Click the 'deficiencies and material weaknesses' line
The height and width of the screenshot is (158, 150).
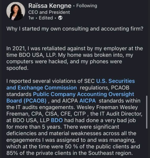[71, 134]
